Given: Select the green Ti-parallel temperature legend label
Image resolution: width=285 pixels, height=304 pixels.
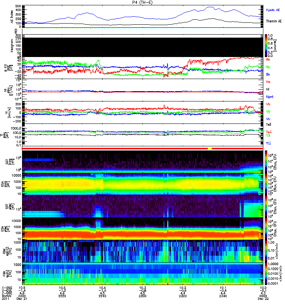Looking at the screenshot, I should pyautogui.click(x=268, y=136).
